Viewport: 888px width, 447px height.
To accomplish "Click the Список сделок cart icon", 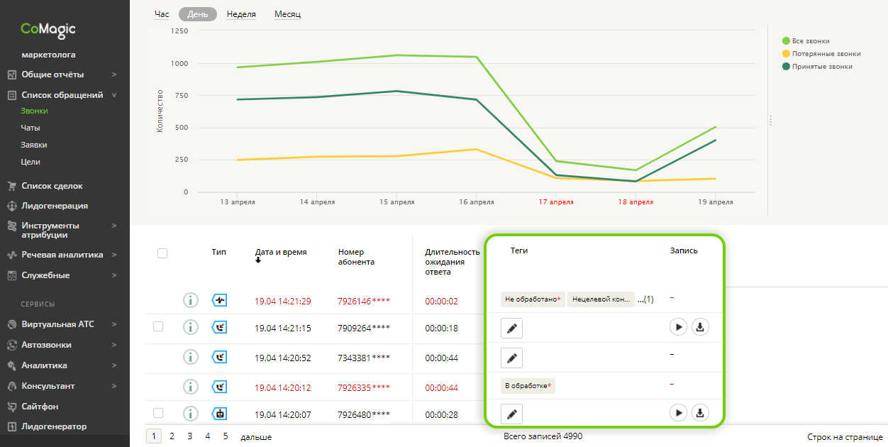I will [11, 186].
